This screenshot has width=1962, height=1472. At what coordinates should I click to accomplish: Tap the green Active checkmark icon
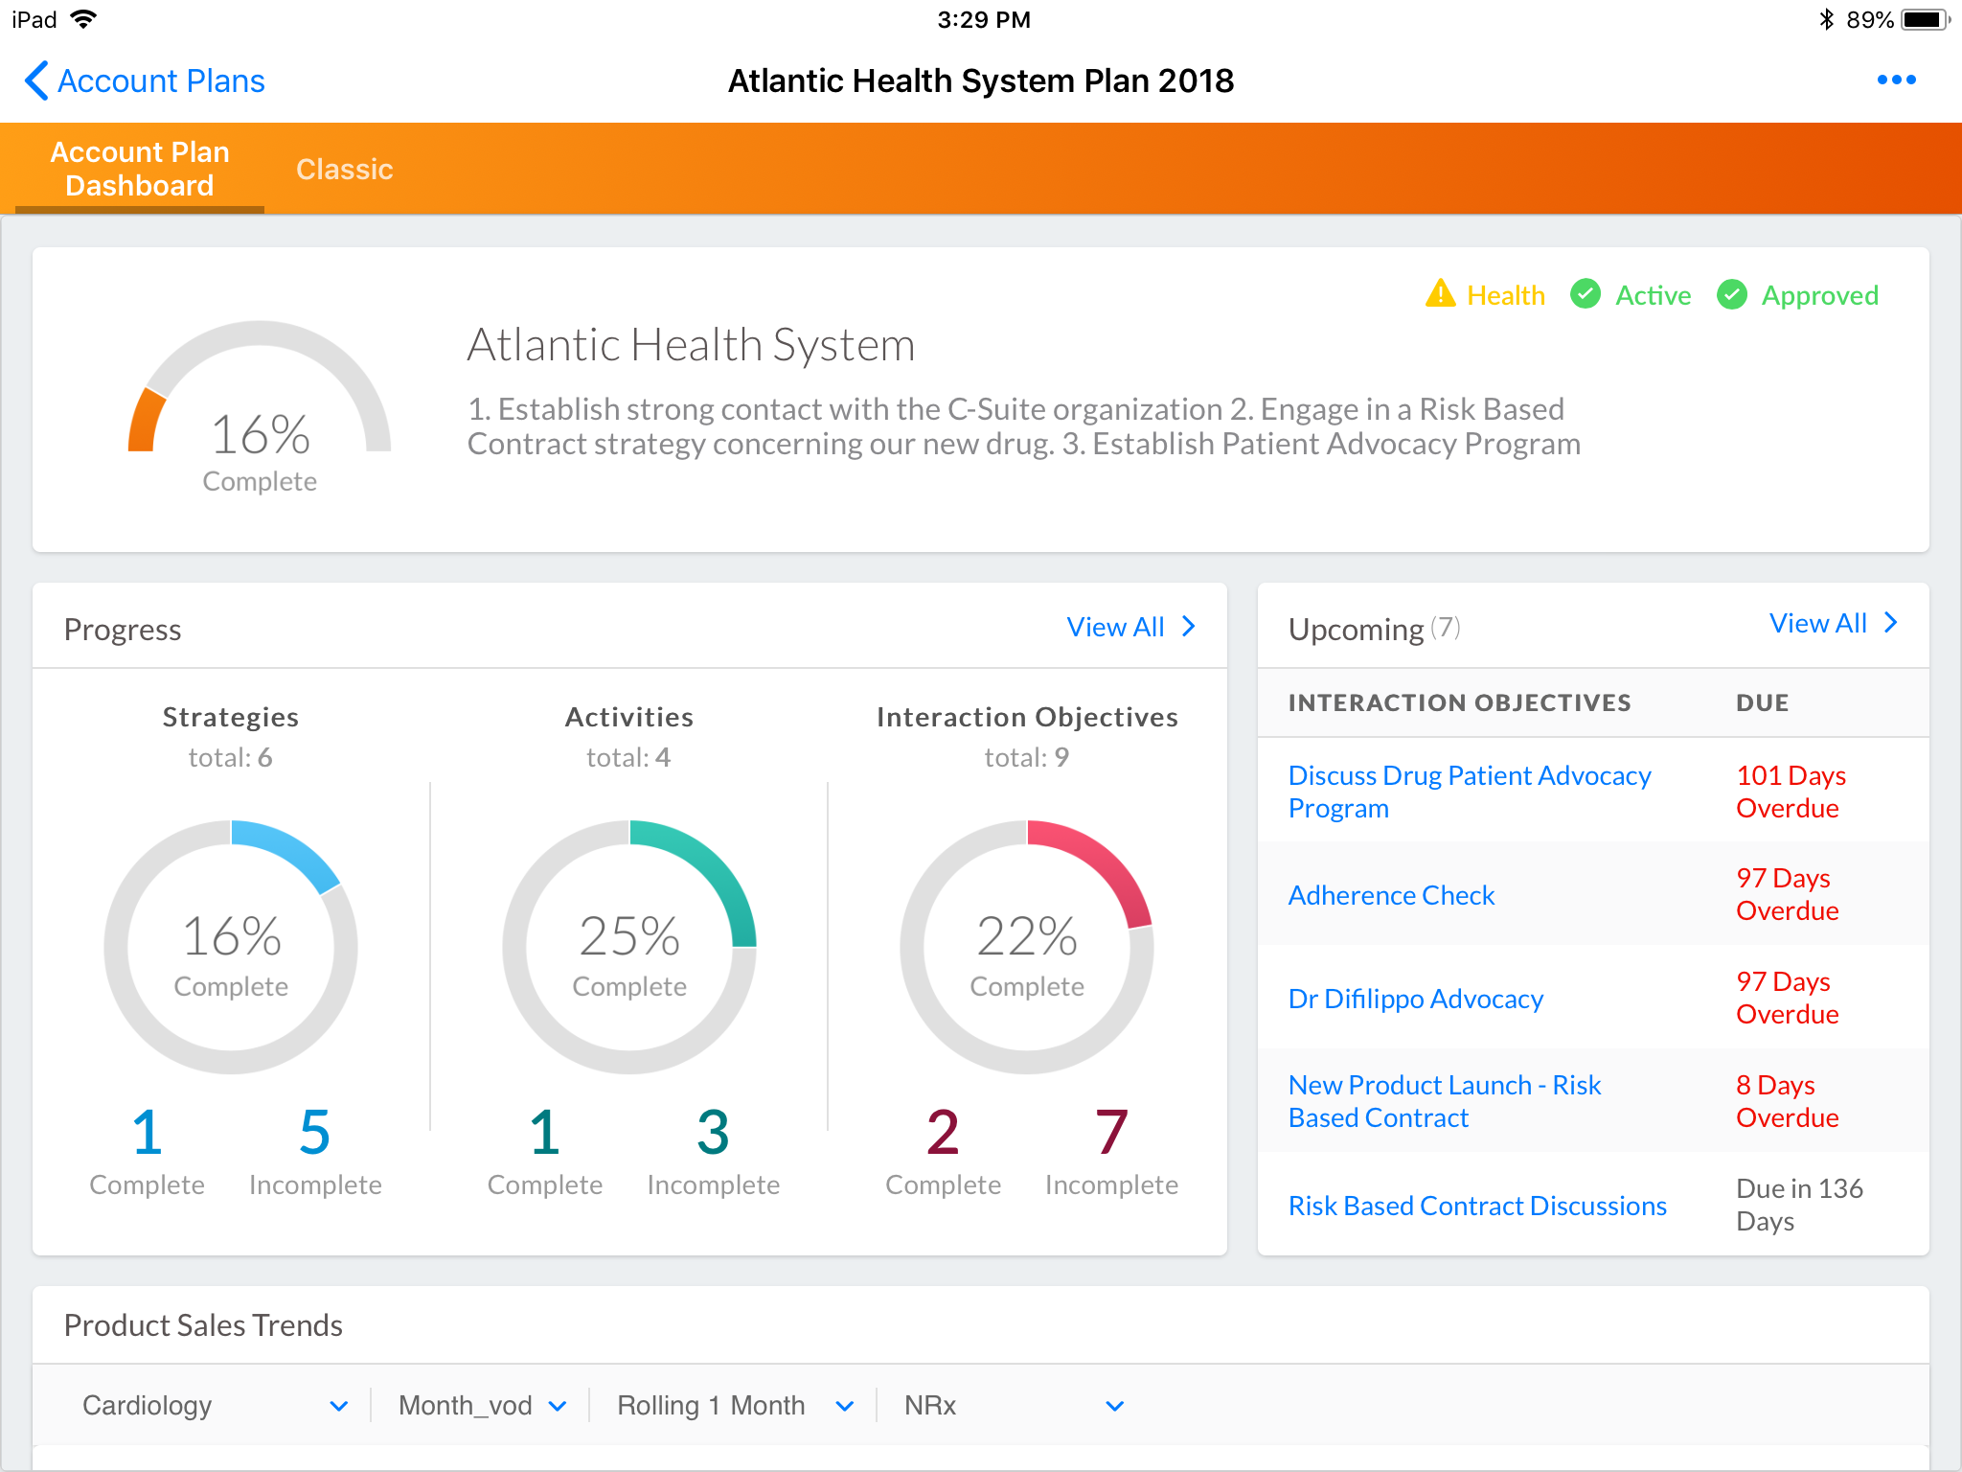click(x=1586, y=294)
